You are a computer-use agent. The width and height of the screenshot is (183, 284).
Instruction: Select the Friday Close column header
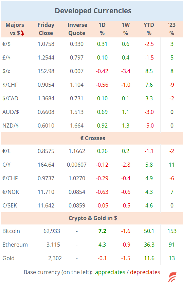coord(46,29)
